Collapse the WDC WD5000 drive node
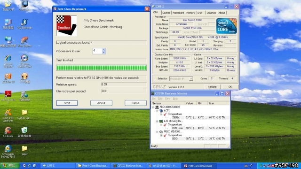This screenshot has width=301, height=169. point(157,132)
